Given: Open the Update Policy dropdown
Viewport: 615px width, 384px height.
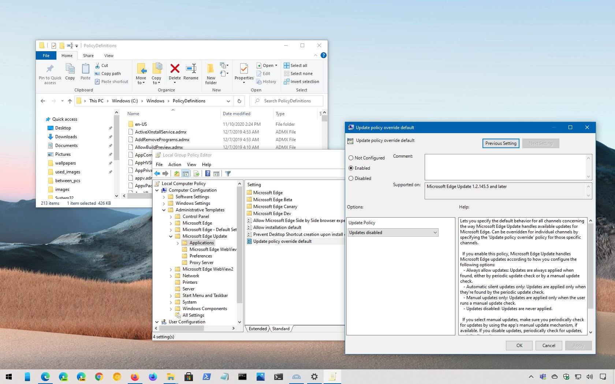Looking at the screenshot, I should [x=393, y=233].
